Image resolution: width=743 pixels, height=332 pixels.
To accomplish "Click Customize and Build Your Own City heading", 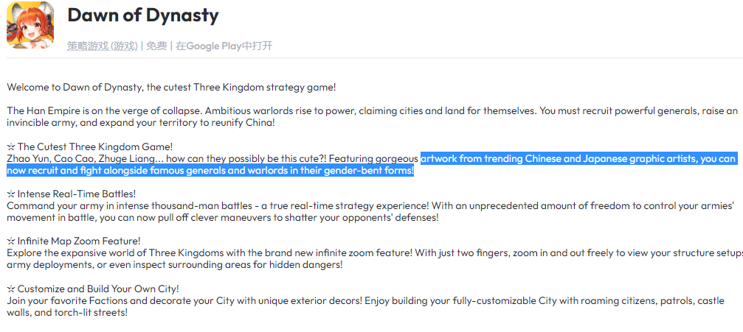I will [x=98, y=289].
